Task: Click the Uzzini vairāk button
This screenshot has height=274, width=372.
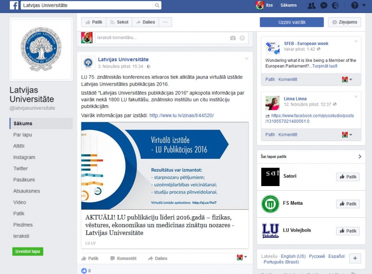Action: coord(292,22)
